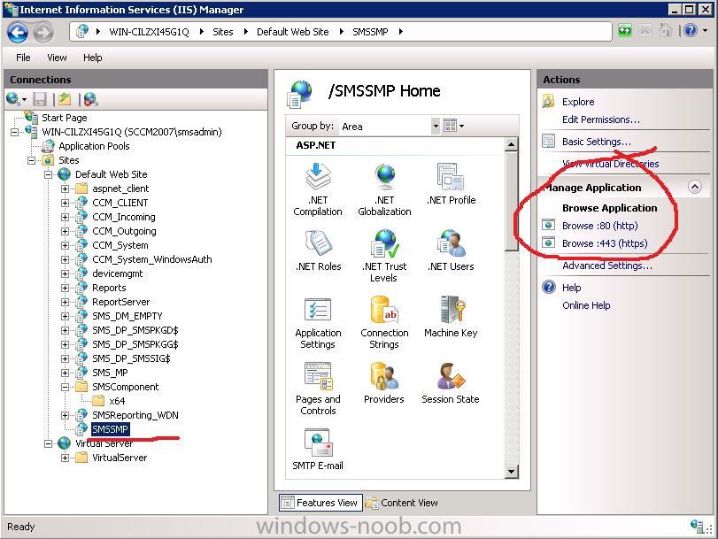Screen dimensions: 718x539
Task: Click Browse :80 (http)
Action: point(599,226)
